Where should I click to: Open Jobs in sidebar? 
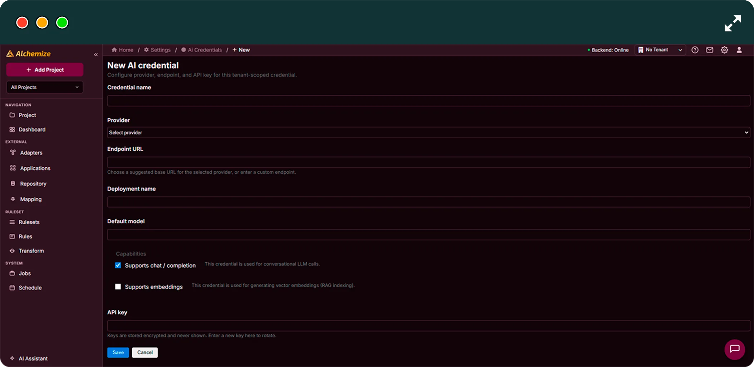click(x=25, y=273)
